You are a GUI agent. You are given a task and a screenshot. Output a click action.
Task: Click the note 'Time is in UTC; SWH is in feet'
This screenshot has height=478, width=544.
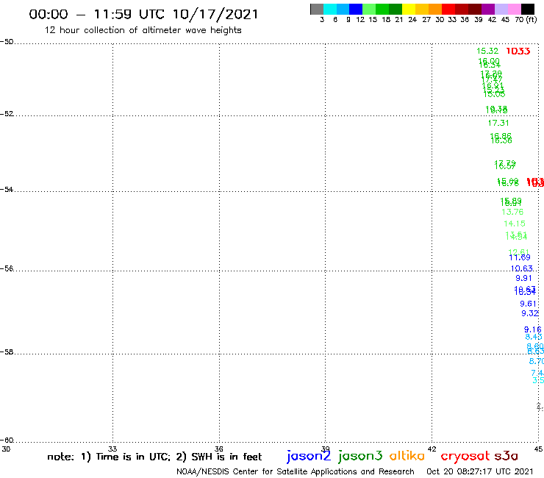coord(154,457)
